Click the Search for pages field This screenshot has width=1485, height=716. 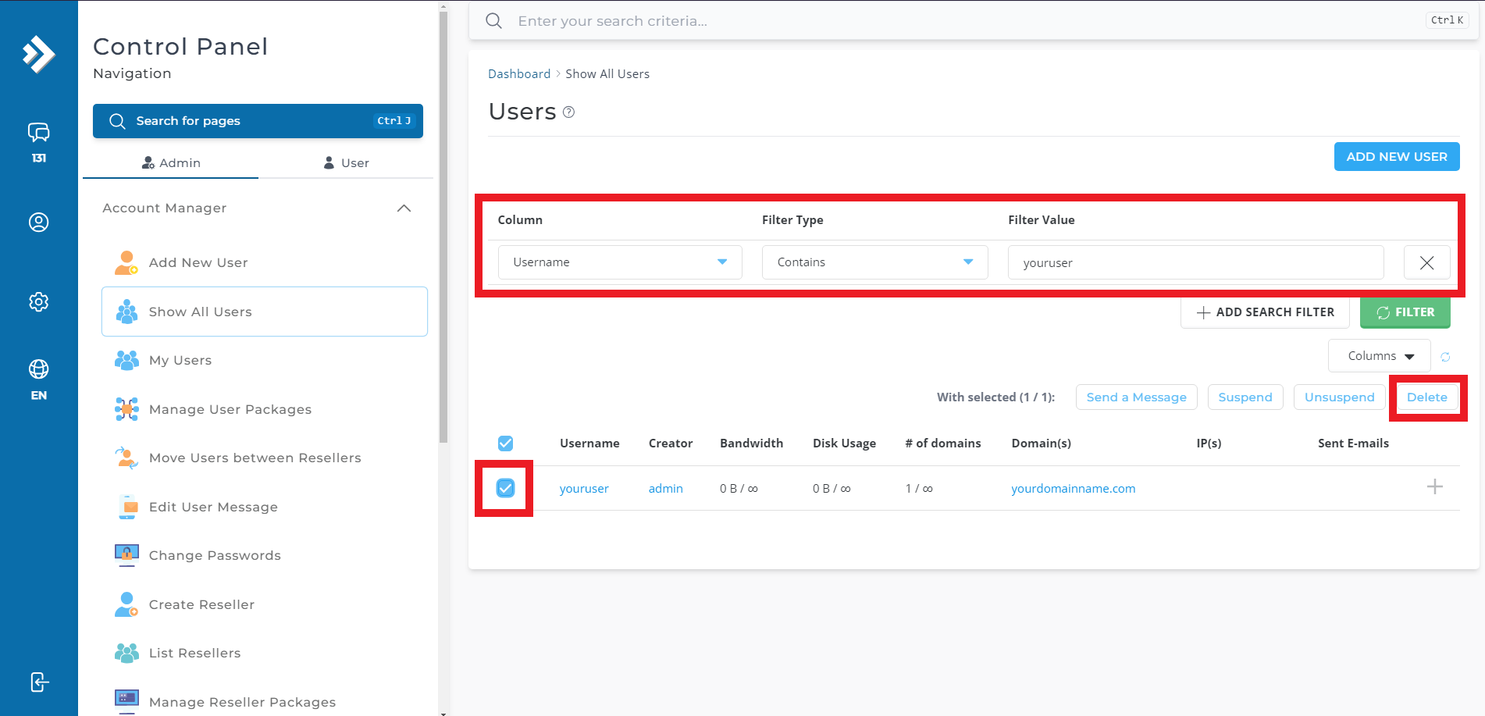(258, 121)
